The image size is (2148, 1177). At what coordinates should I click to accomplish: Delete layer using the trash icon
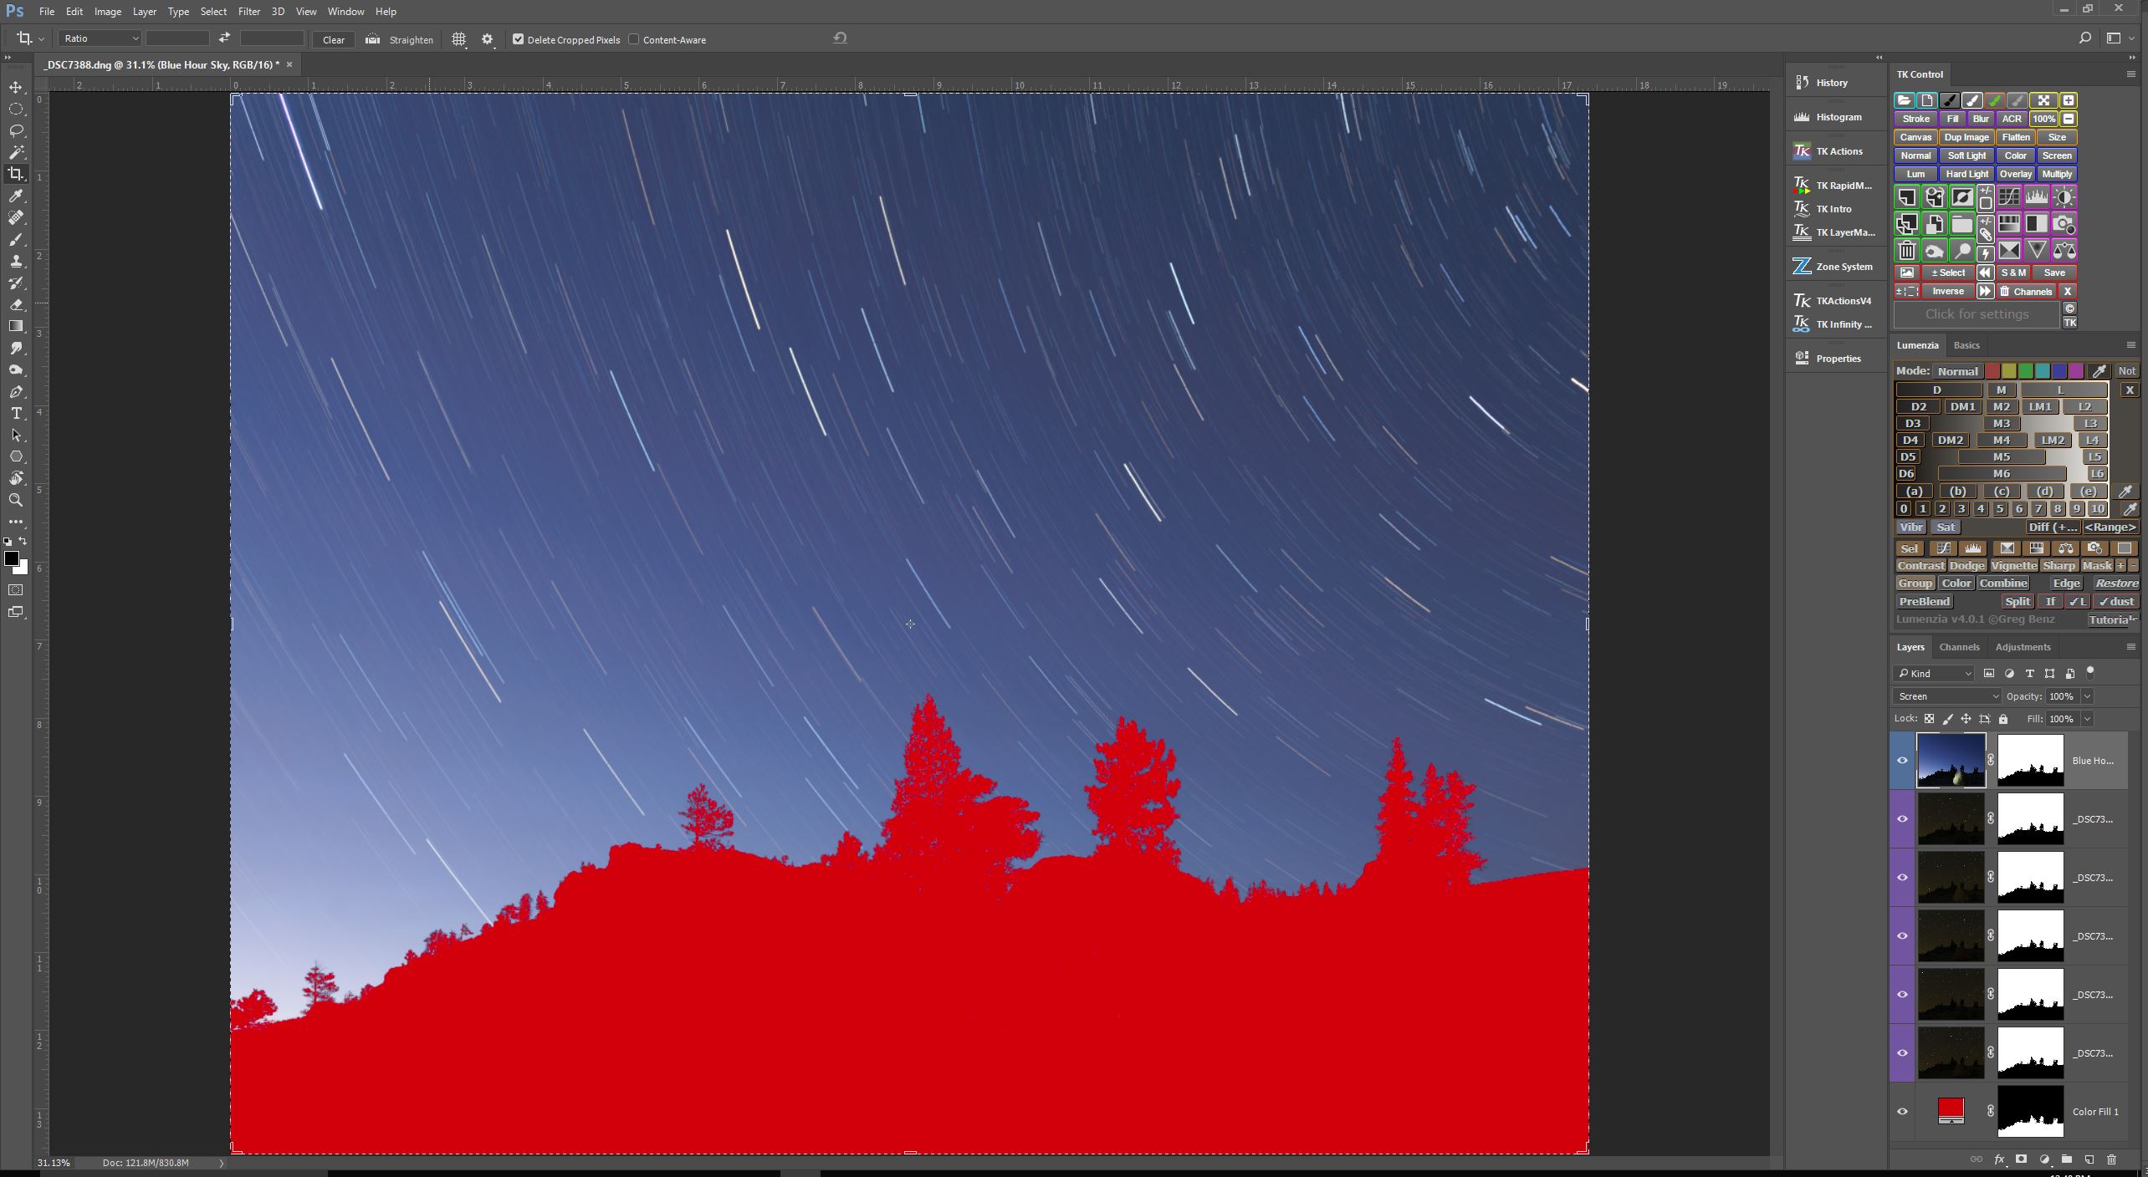(2112, 1159)
